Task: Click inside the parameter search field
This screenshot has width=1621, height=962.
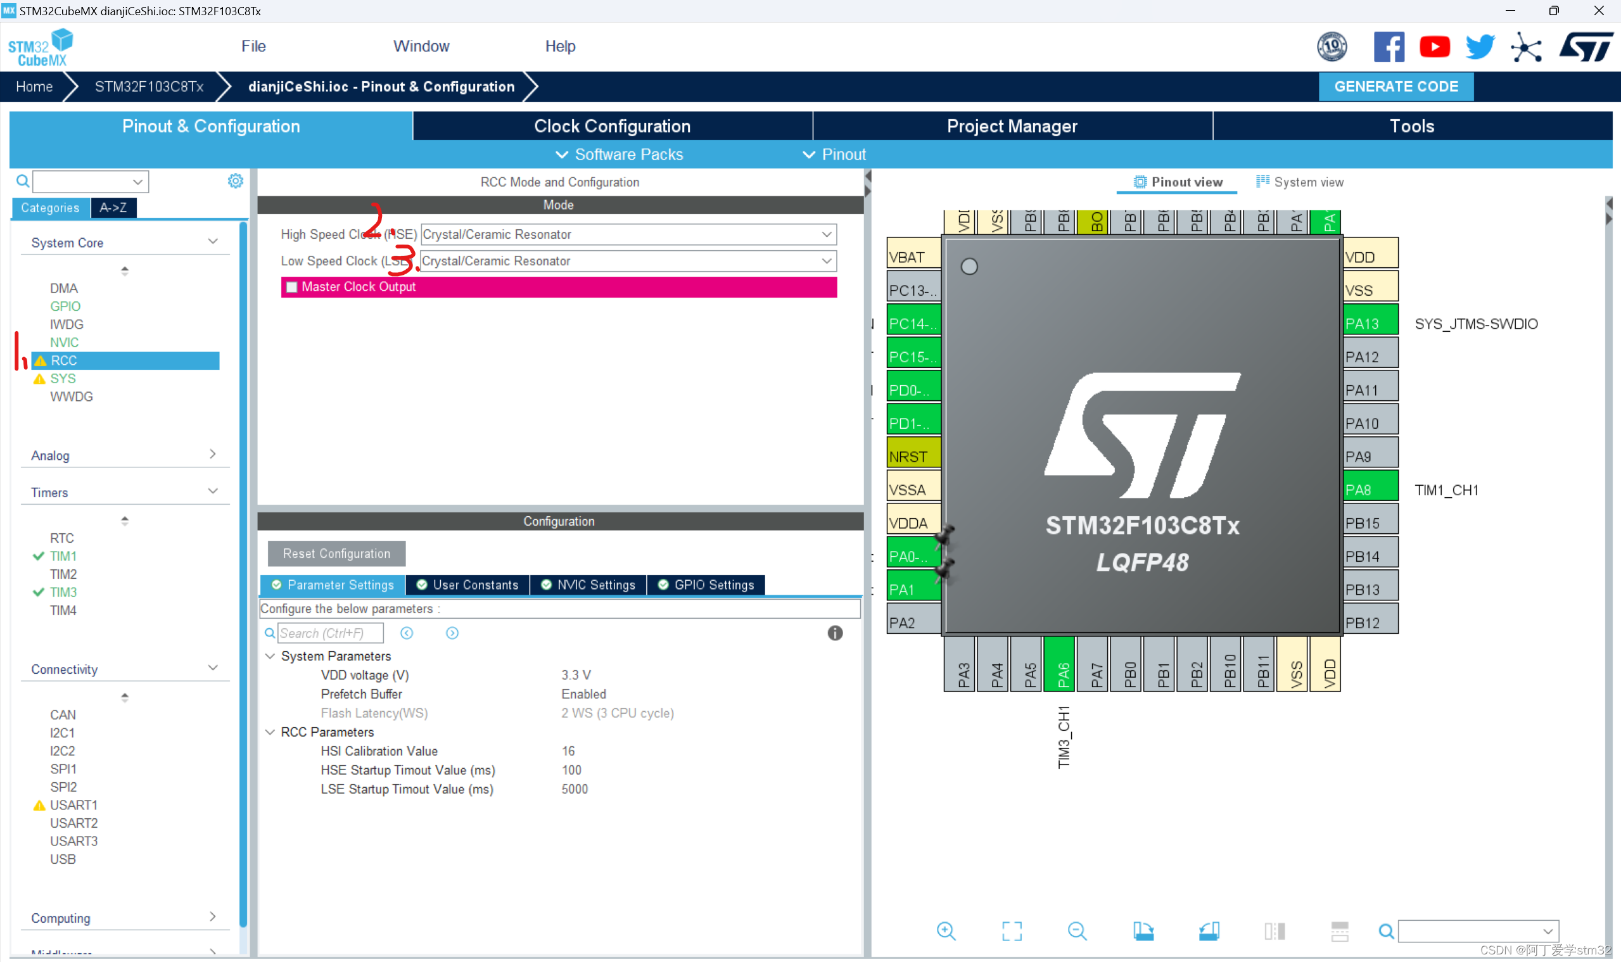Action: pyautogui.click(x=329, y=633)
